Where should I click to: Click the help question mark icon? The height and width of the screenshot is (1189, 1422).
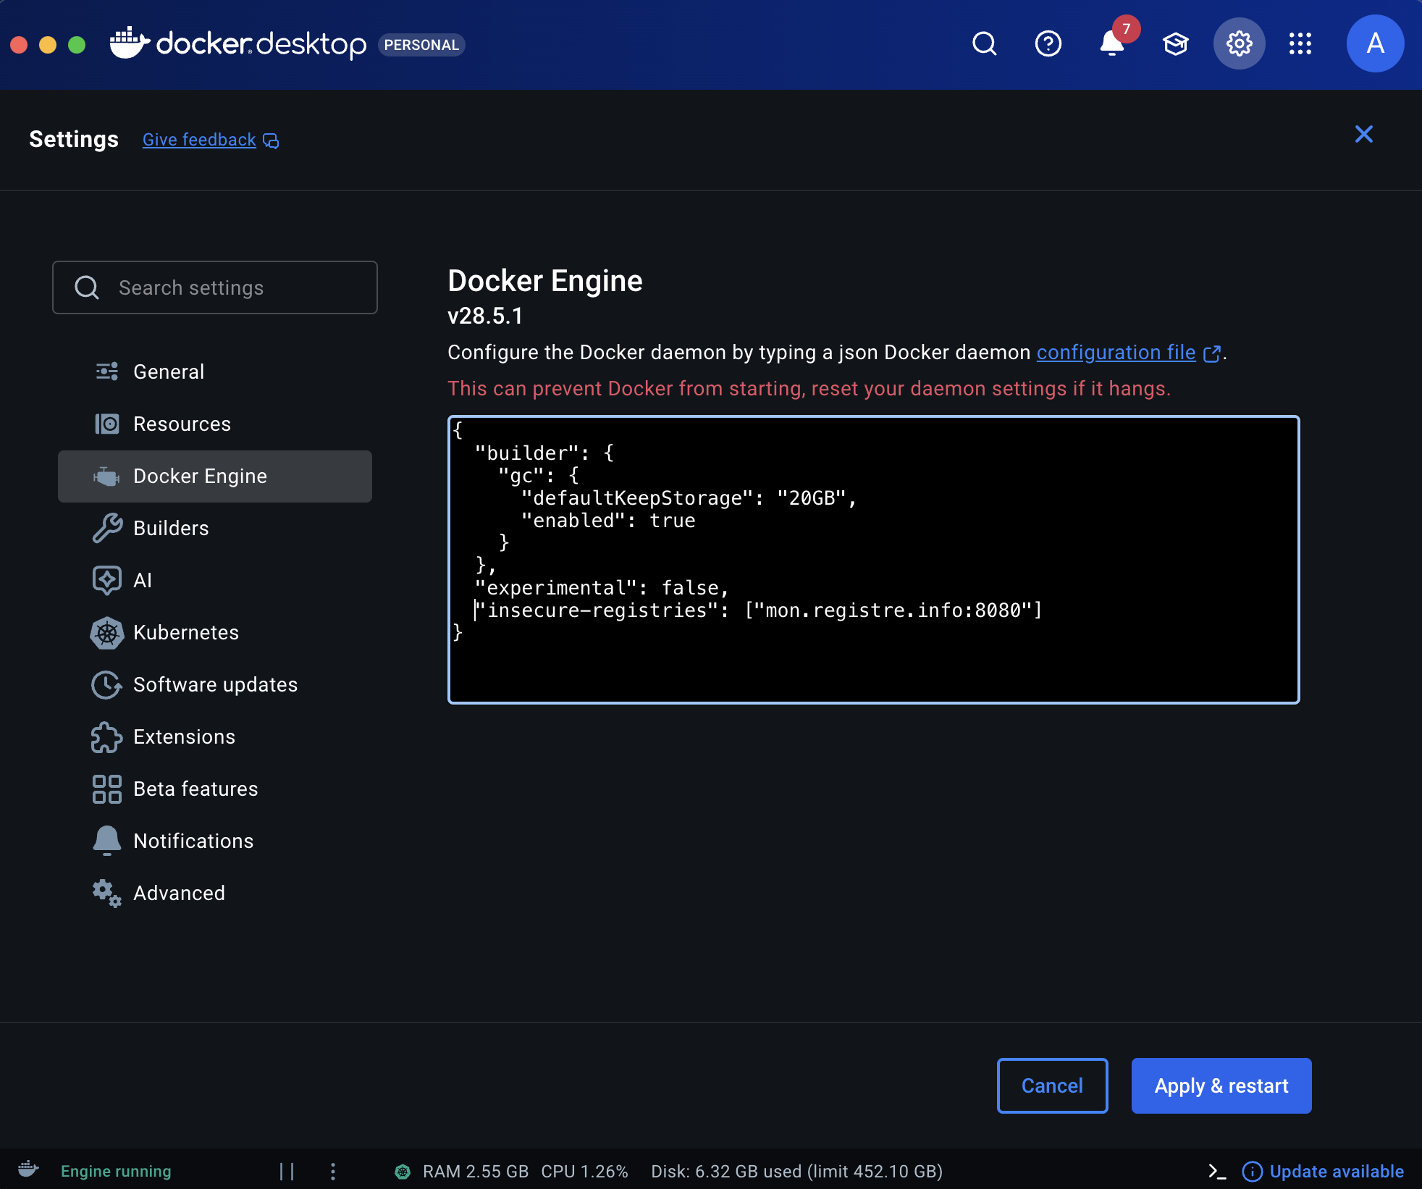(1048, 44)
